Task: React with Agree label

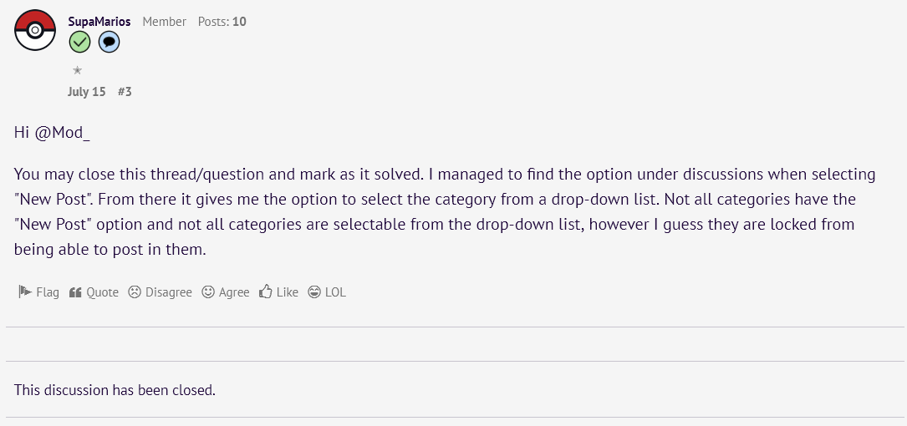Action: click(x=234, y=292)
